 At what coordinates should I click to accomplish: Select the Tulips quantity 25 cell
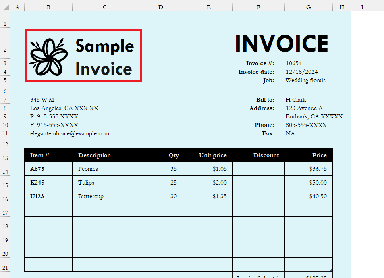click(x=161, y=183)
